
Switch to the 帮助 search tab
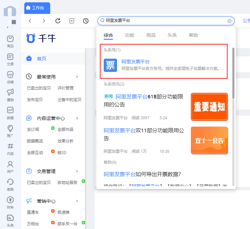click(x=193, y=35)
